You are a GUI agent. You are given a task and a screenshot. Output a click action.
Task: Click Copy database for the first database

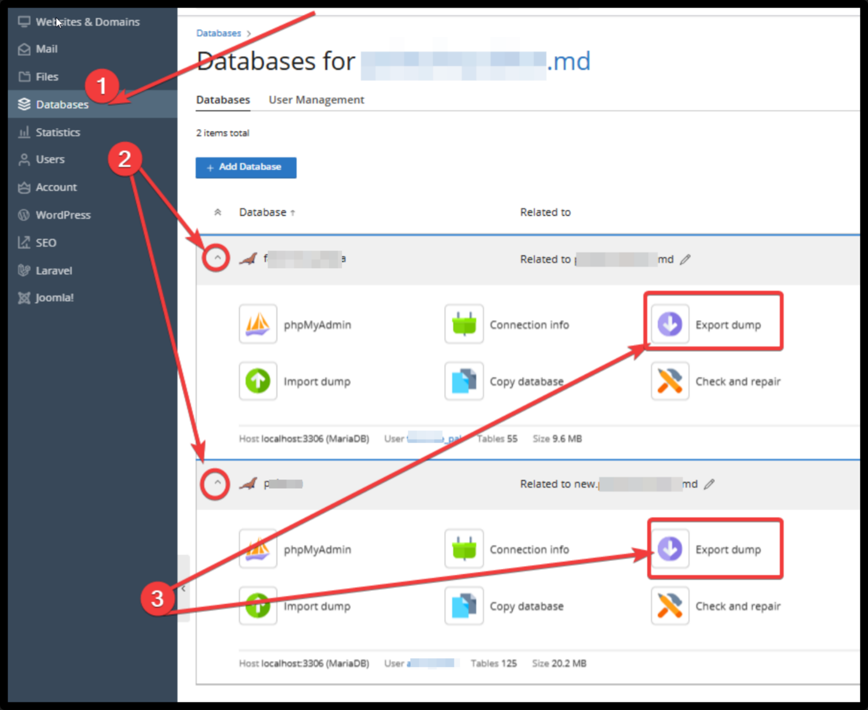(504, 381)
